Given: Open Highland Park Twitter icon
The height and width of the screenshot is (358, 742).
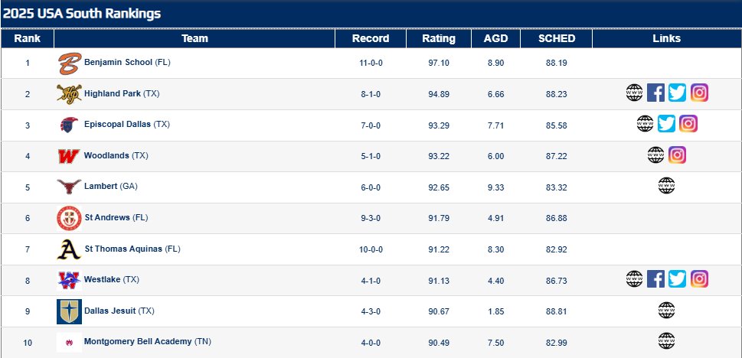Looking at the screenshot, I should click(677, 93).
